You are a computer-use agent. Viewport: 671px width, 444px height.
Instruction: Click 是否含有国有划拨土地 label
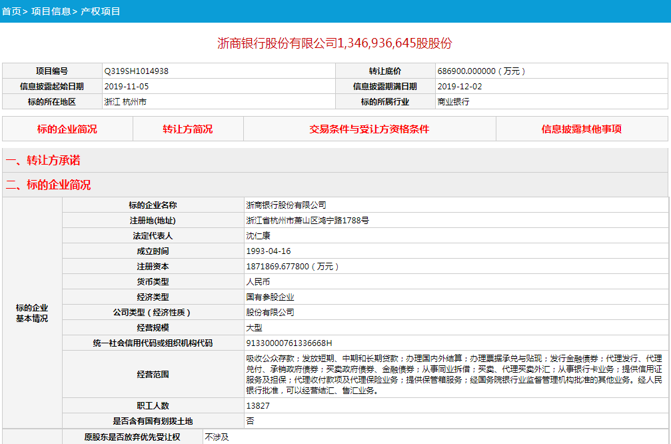[x=153, y=421]
